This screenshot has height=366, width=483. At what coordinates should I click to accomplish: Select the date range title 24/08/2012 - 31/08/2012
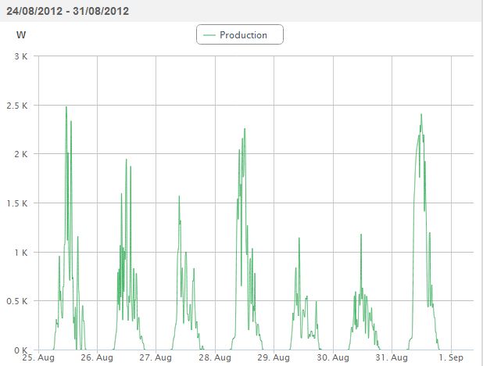pyautogui.click(x=68, y=11)
